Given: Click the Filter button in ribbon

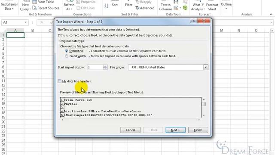Looking at the screenshot, I should point(128,3).
